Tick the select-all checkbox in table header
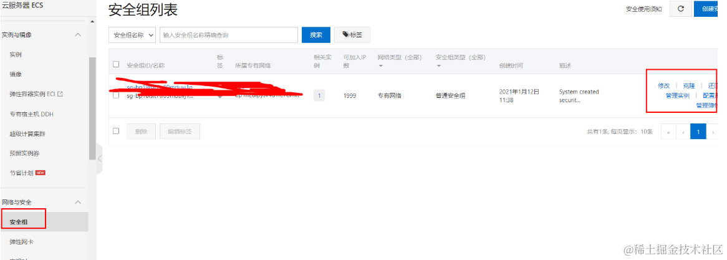The height and width of the screenshot is (260, 727). (x=116, y=64)
